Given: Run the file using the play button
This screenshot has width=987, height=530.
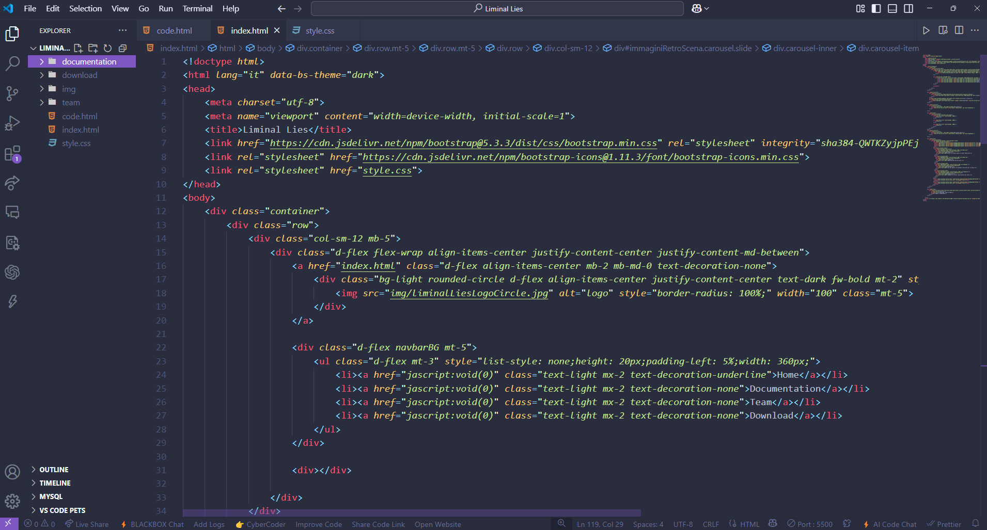Looking at the screenshot, I should point(926,30).
